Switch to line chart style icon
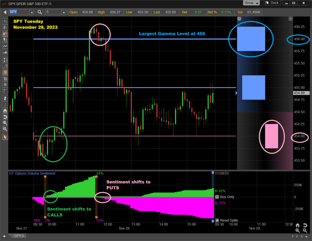This screenshot has width=312, height=241. 5,47
